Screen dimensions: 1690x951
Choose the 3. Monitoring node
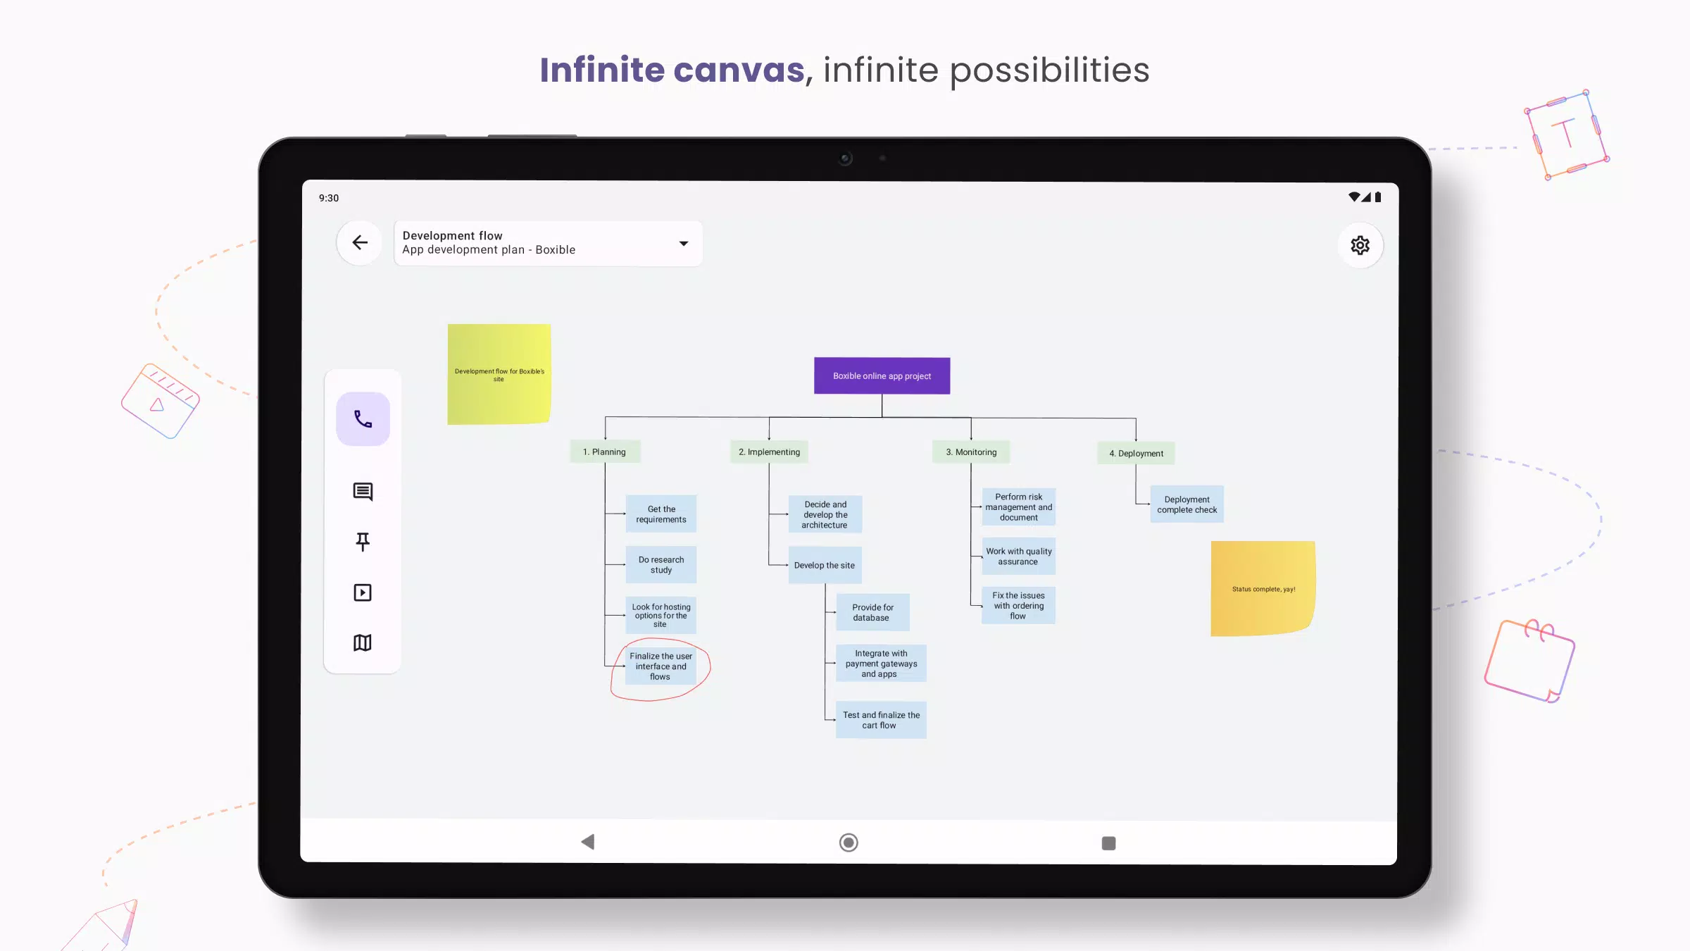[971, 452]
